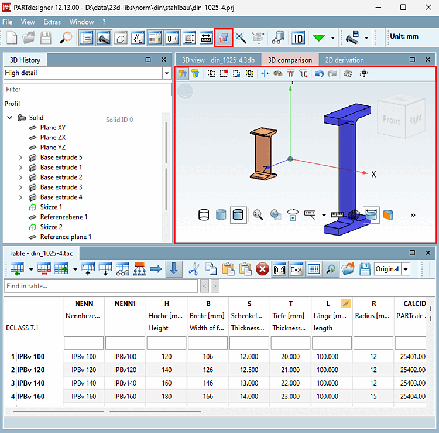Click the scissors cut icon in table toolbar
The width and height of the screenshot is (439, 433).
194,270
